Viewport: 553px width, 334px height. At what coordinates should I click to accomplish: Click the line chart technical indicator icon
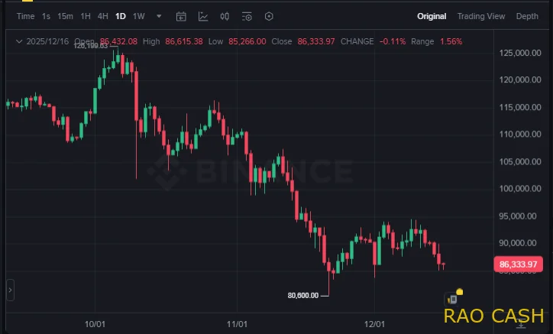203,16
